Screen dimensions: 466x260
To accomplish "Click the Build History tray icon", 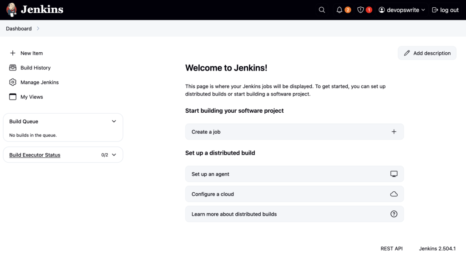I will pyautogui.click(x=12, y=68).
